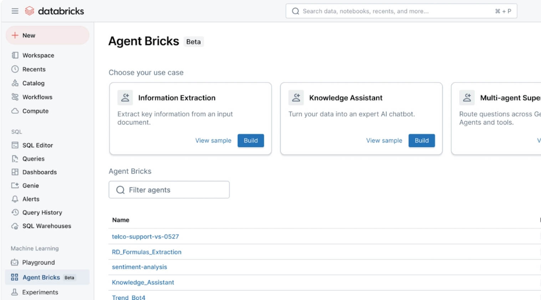
Task: Click the Compute cloud icon
Action: coord(15,111)
